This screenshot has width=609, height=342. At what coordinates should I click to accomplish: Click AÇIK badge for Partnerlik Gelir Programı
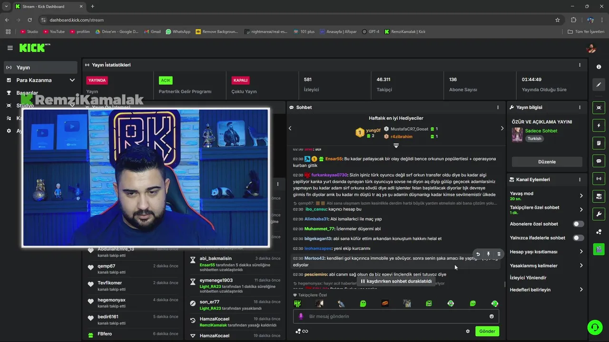(x=166, y=80)
